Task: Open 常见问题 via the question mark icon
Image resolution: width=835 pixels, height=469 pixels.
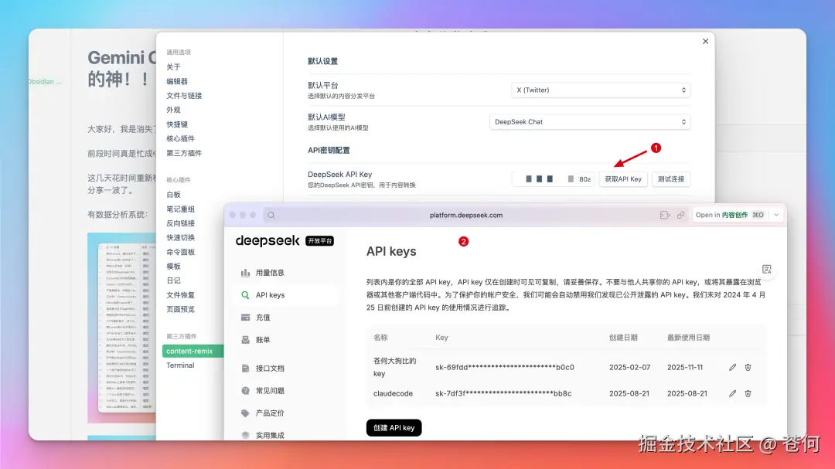Action: pos(247,390)
